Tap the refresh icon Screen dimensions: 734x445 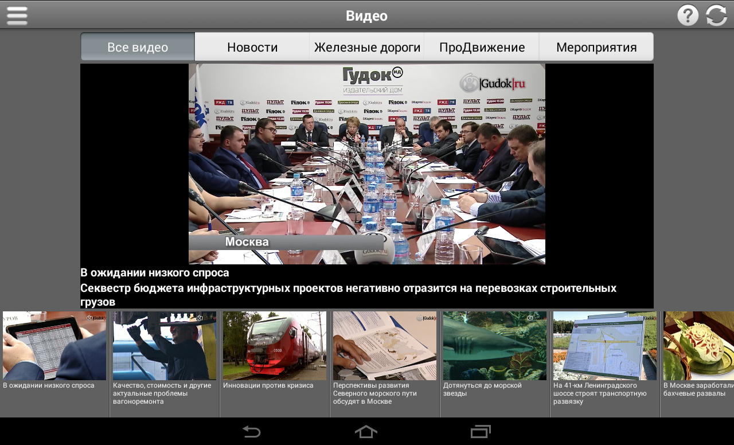pos(717,15)
